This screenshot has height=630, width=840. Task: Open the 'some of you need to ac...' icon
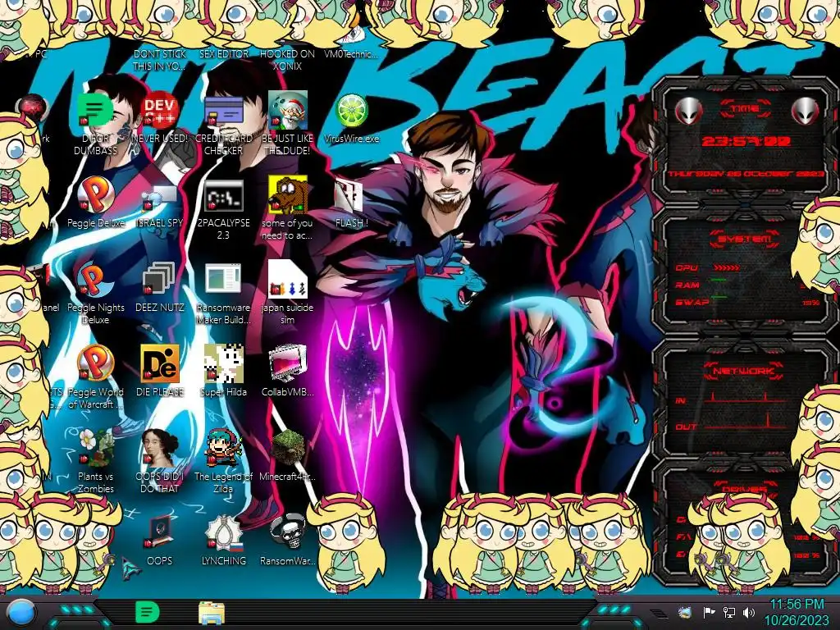(x=287, y=195)
